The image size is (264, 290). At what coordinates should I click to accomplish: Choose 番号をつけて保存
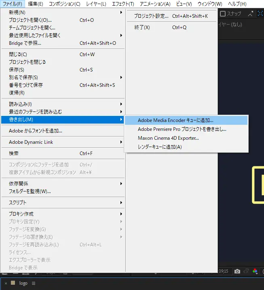pyautogui.click(x=63, y=85)
